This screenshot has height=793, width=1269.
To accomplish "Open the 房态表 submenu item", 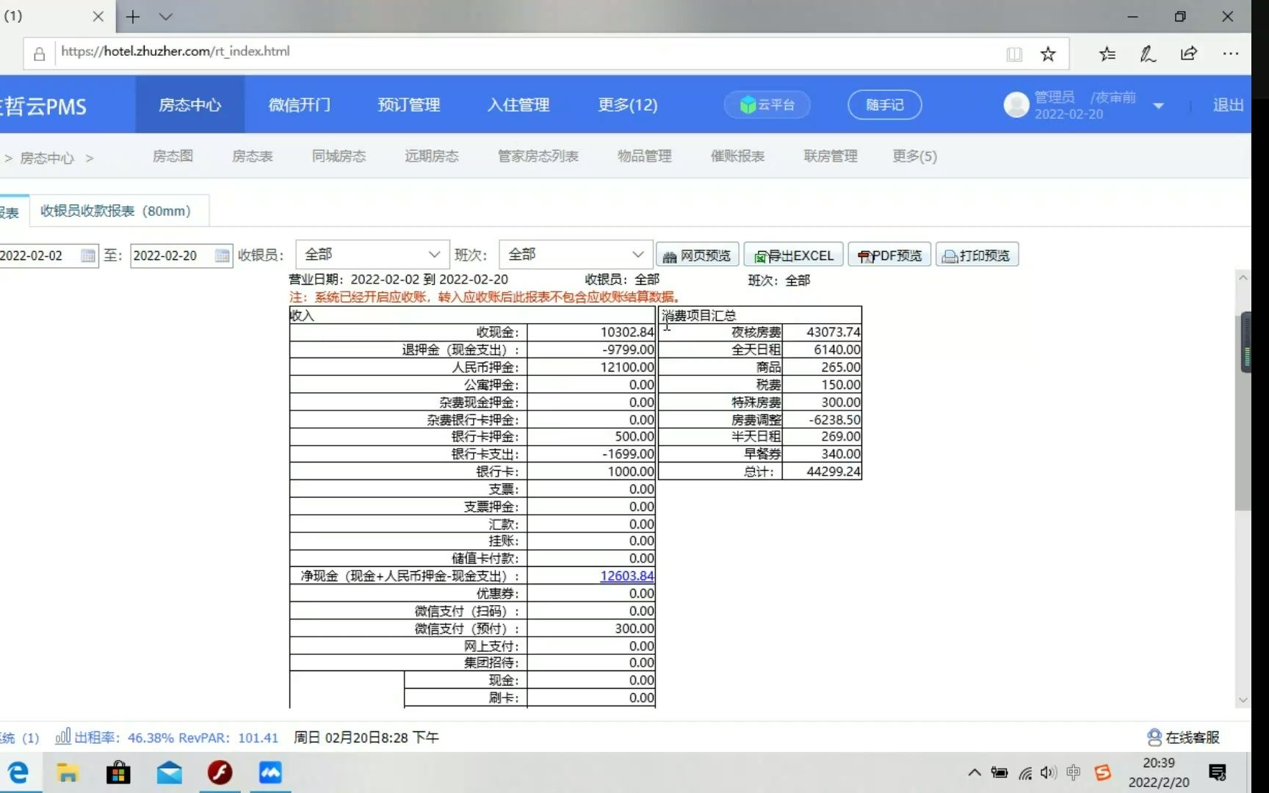I will pos(253,156).
